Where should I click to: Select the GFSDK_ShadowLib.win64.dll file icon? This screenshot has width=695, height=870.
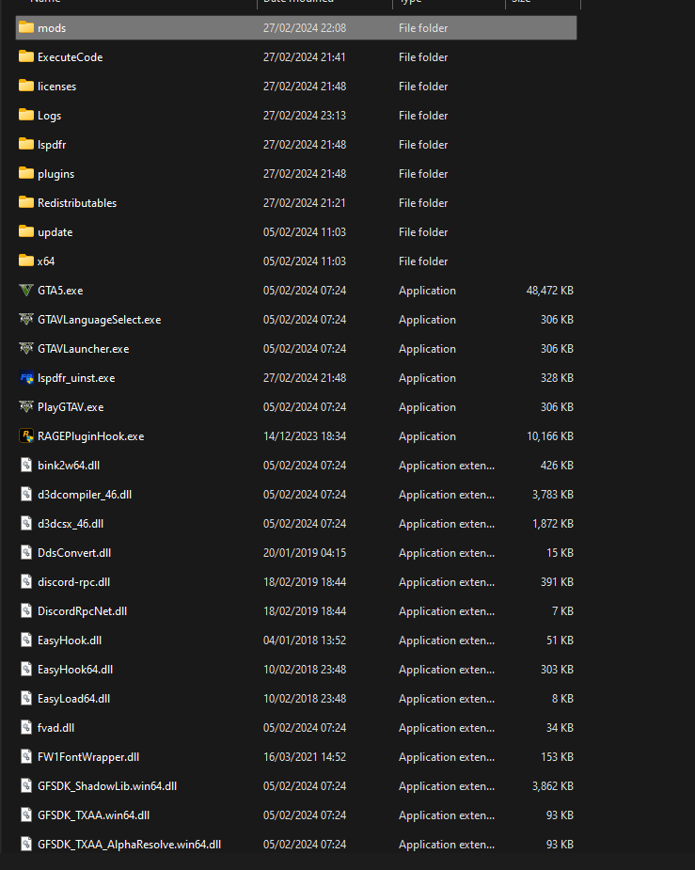(26, 785)
